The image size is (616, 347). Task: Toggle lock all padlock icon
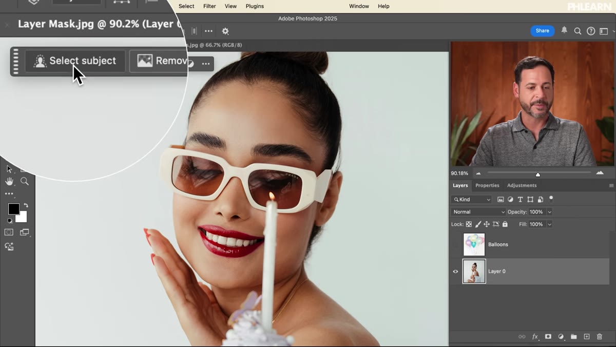(x=505, y=224)
